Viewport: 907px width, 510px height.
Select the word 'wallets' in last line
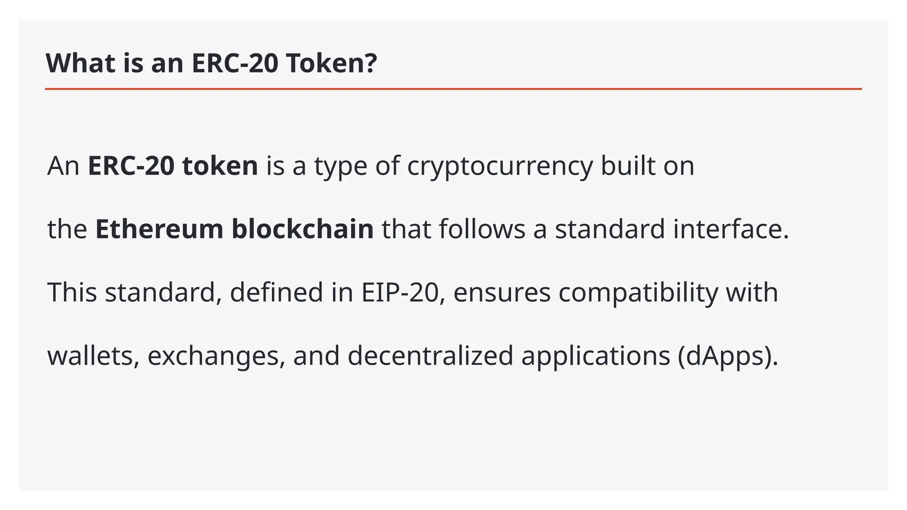(x=93, y=356)
